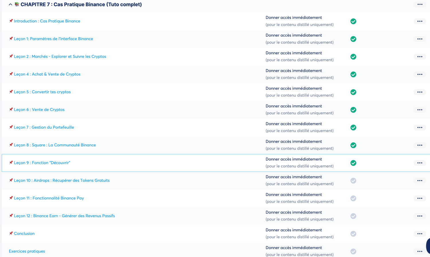Screen dimensions: 430x257
Task: Toggle green check for Leçon 5
Action: [353, 92]
